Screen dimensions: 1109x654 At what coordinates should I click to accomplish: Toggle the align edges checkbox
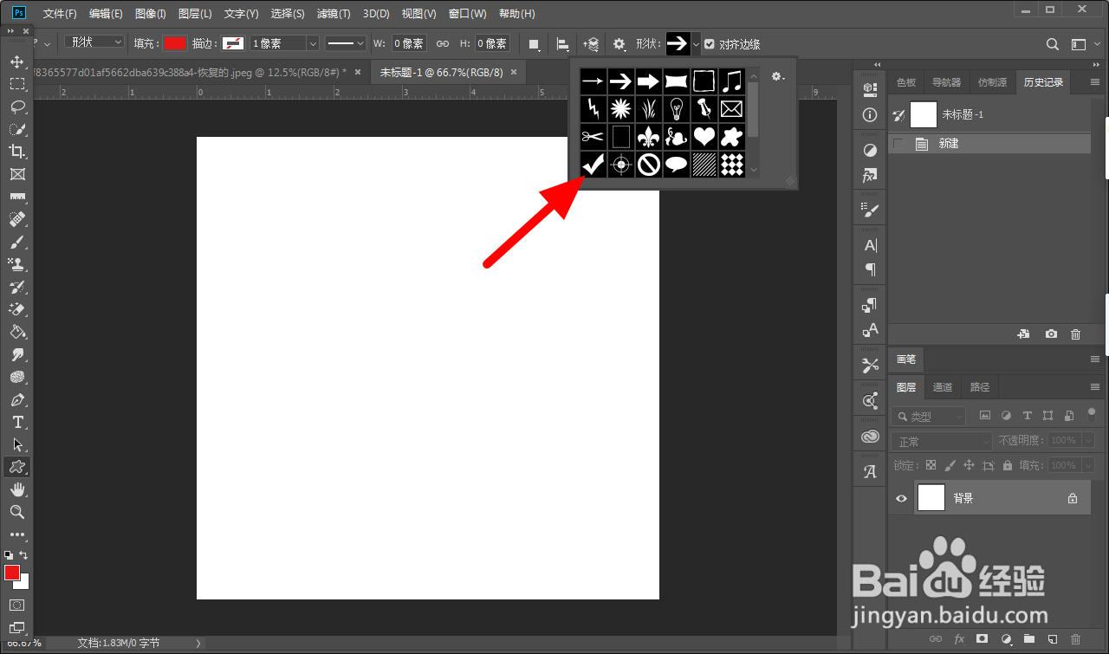[710, 44]
